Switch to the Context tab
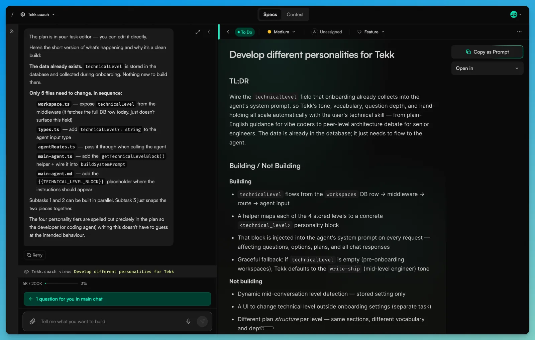 (x=295, y=14)
